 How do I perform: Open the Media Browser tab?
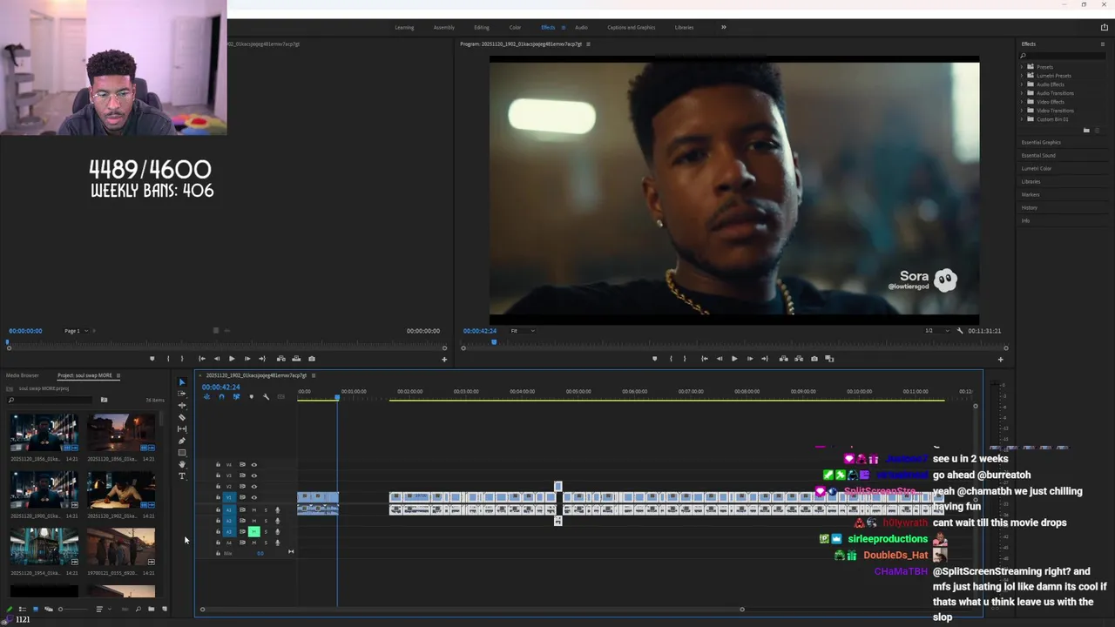coord(23,375)
